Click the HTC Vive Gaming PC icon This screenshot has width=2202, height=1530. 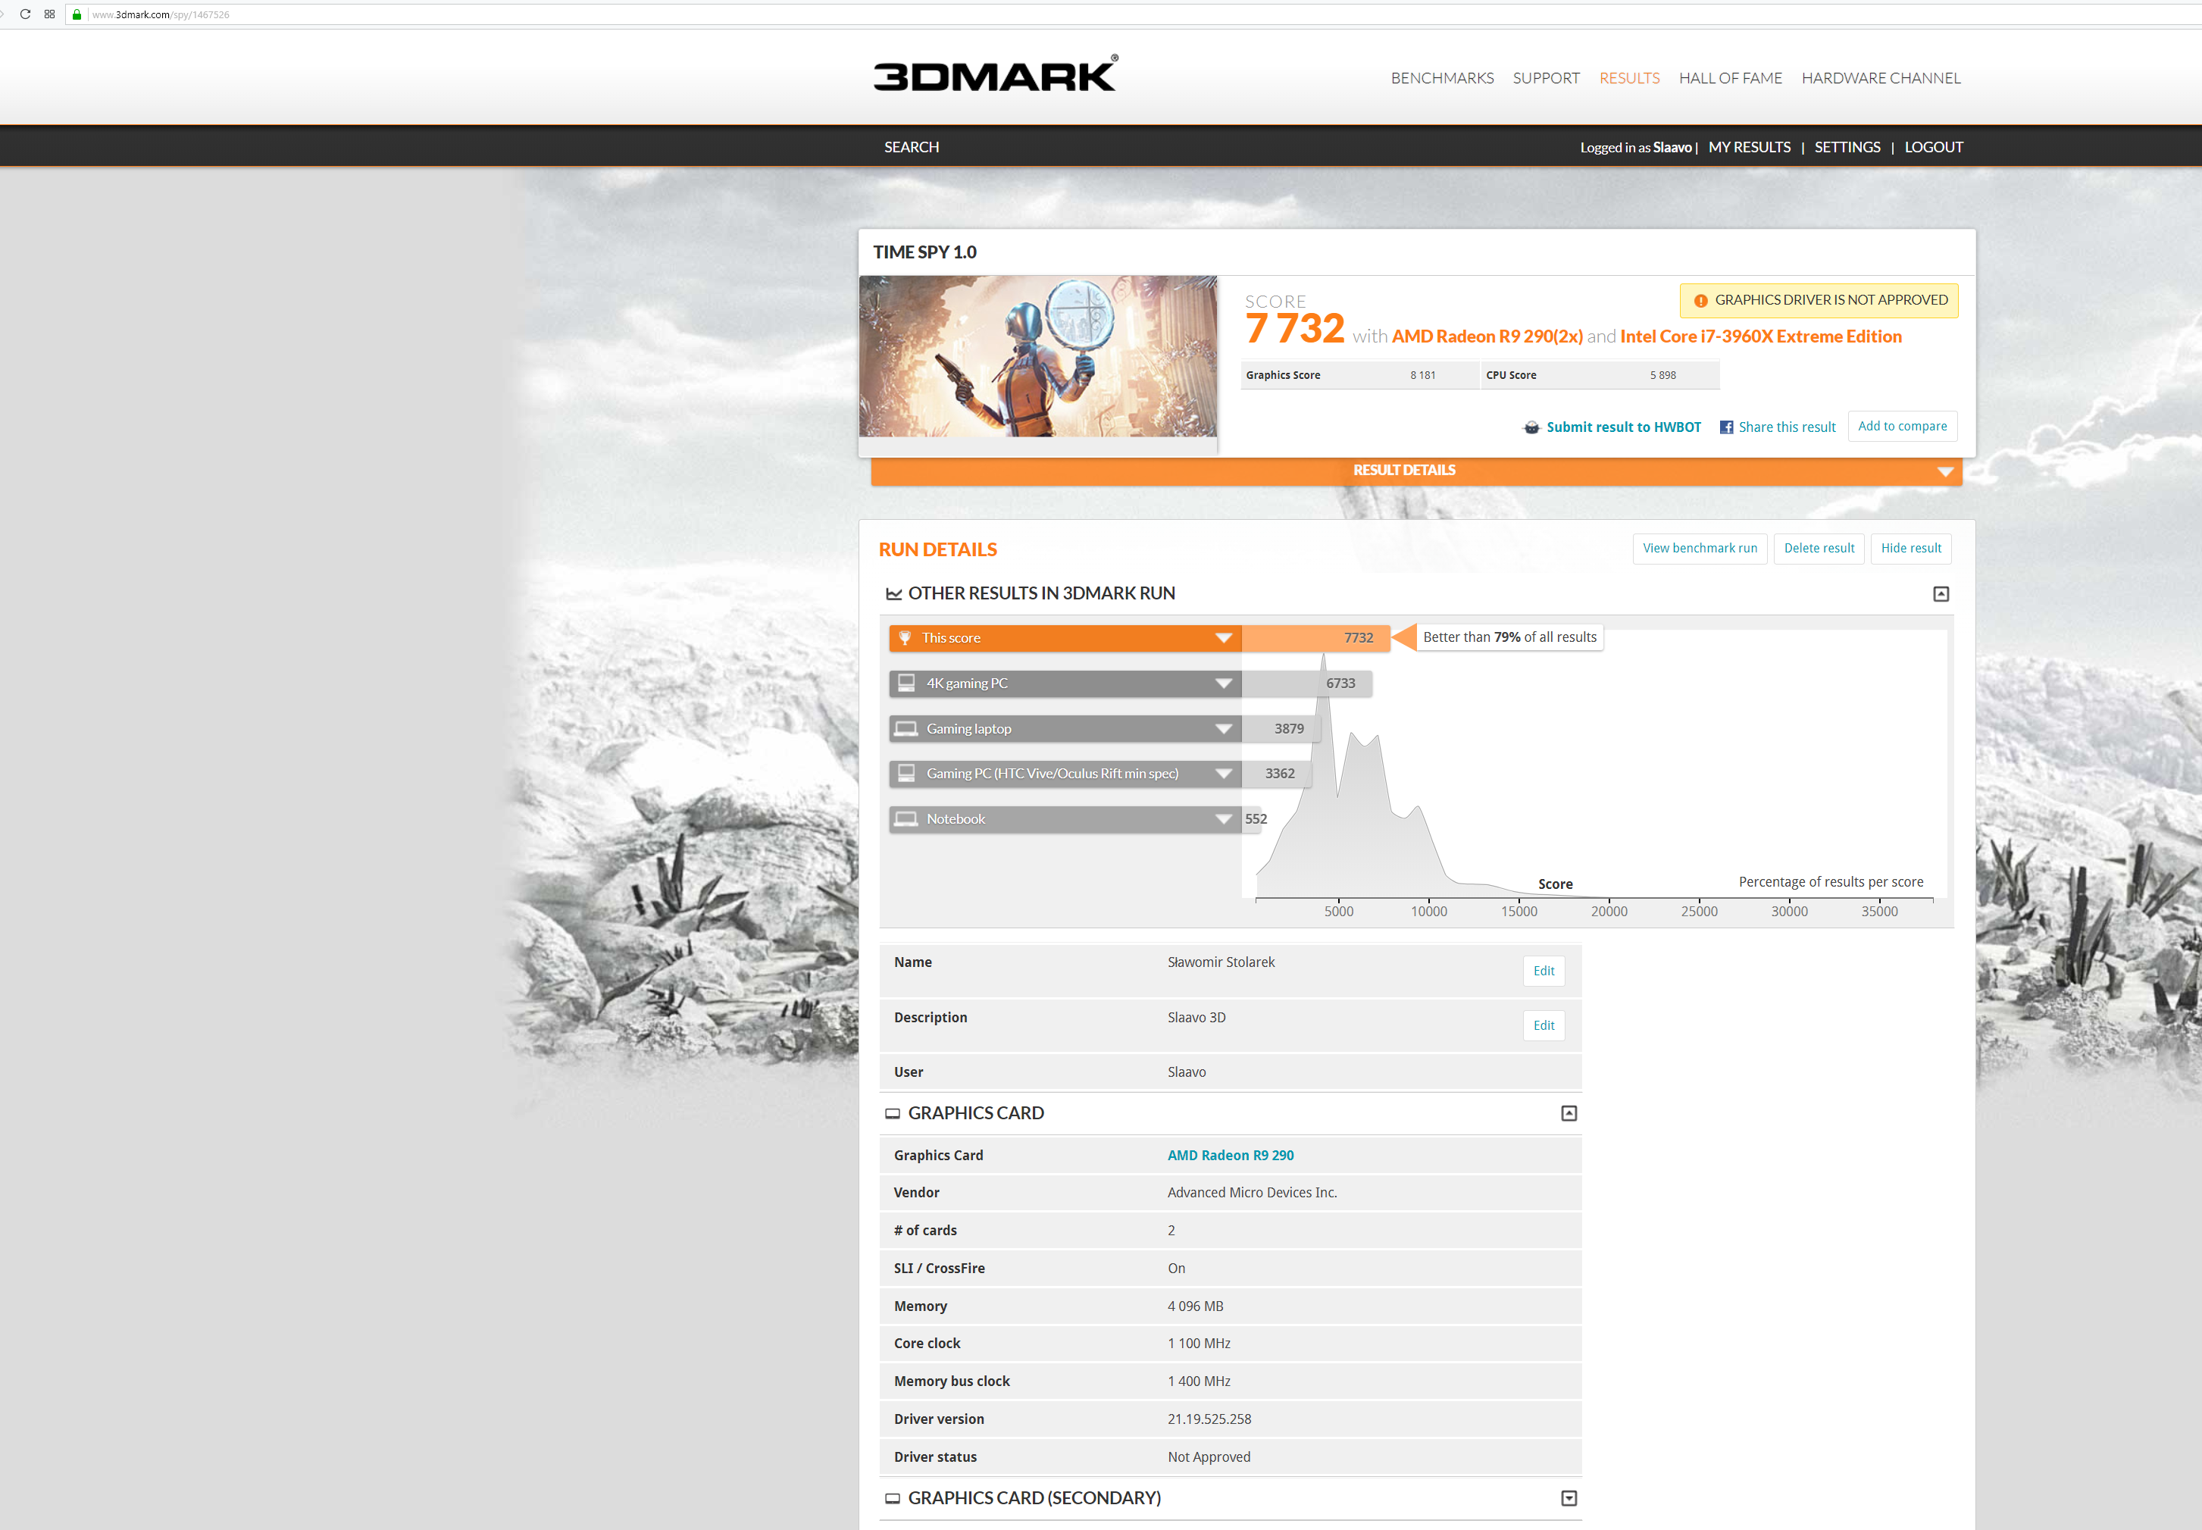pos(905,774)
